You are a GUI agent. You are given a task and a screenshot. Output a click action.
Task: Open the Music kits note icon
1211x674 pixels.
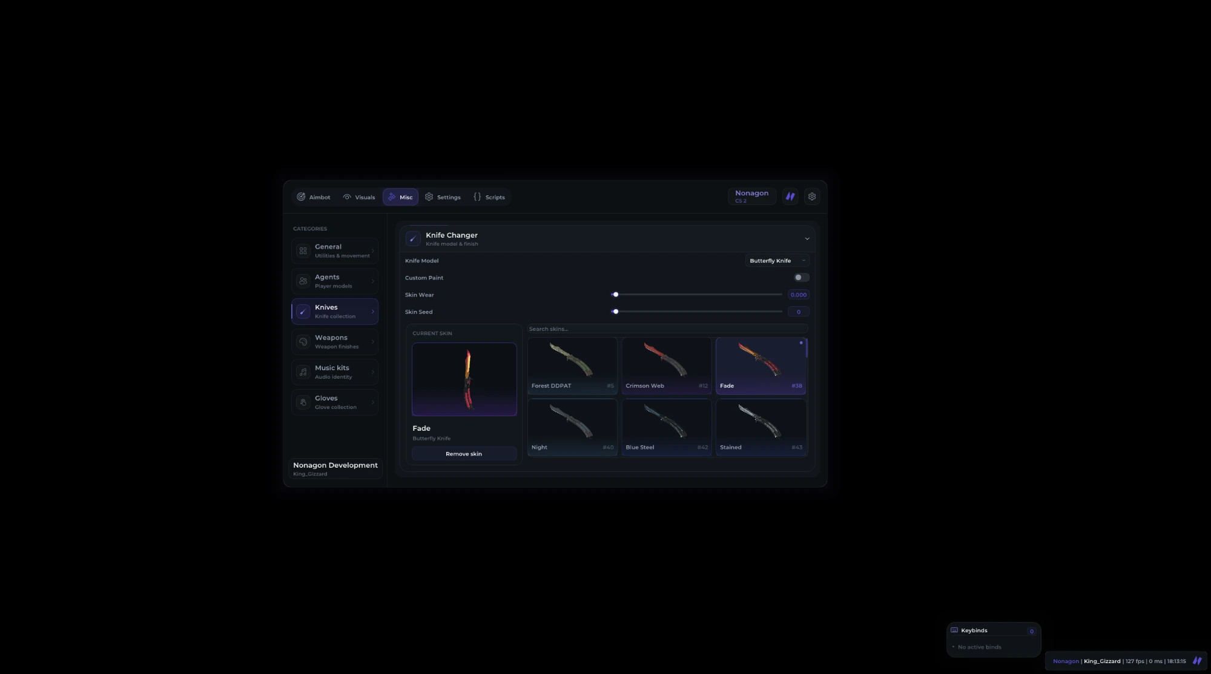[303, 371]
